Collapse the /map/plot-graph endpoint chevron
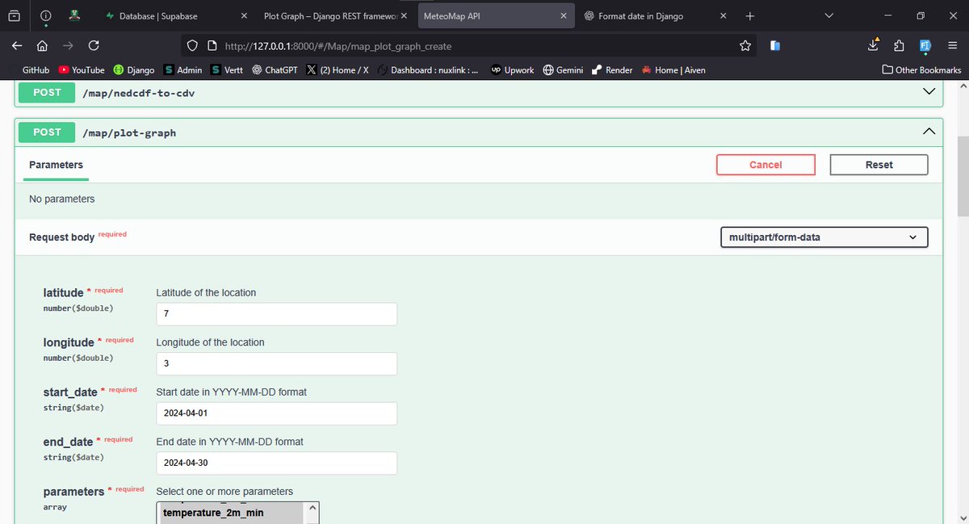This screenshot has width=969, height=524. [x=929, y=132]
